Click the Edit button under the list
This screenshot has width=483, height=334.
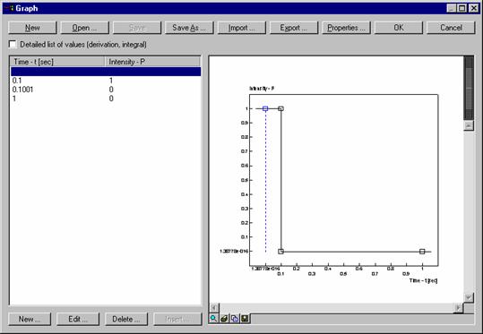(78, 319)
